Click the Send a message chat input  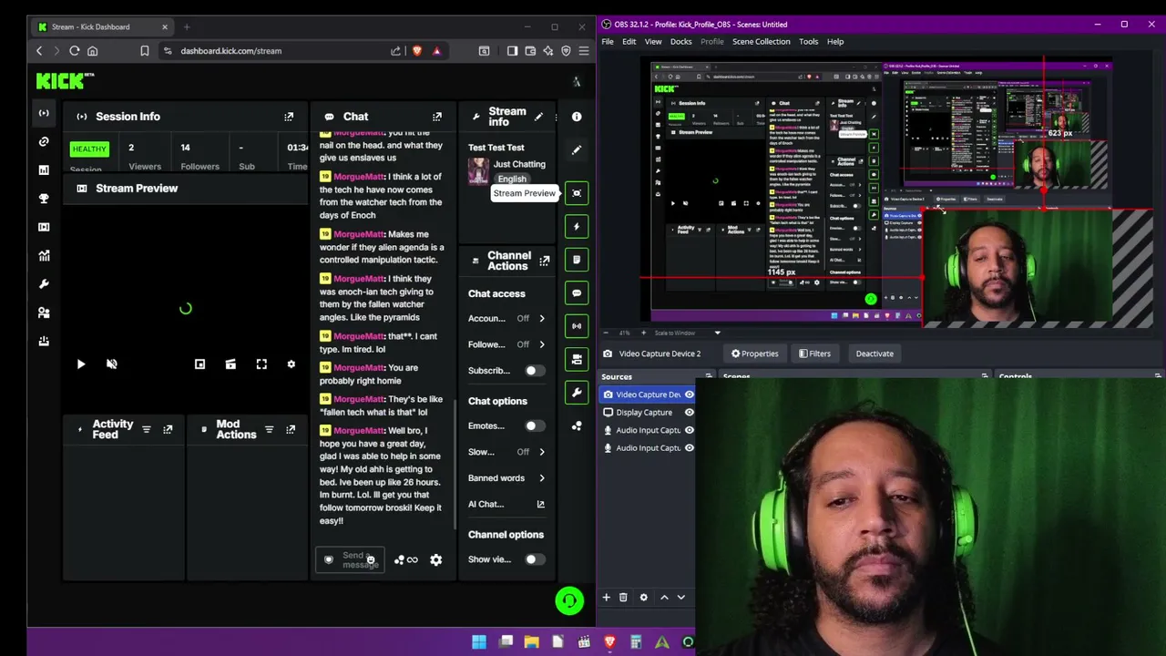tap(350, 560)
